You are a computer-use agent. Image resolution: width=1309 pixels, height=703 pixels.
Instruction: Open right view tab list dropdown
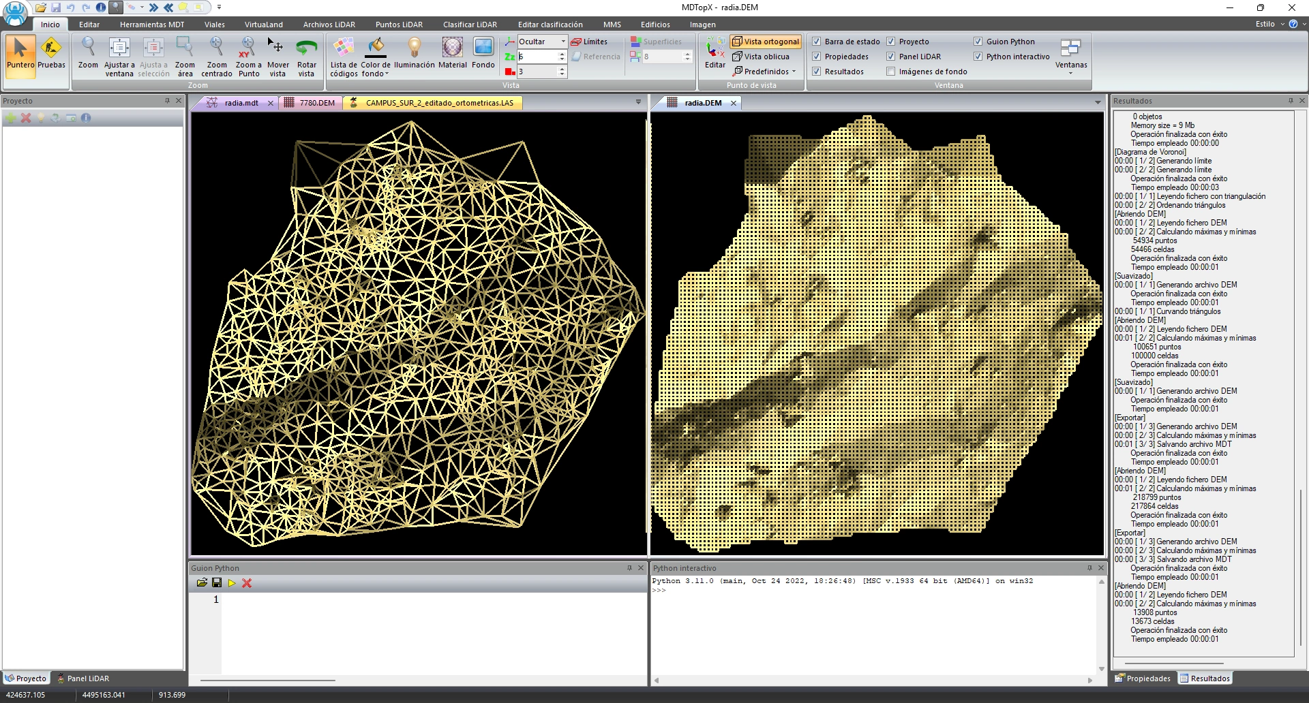pos(1098,102)
